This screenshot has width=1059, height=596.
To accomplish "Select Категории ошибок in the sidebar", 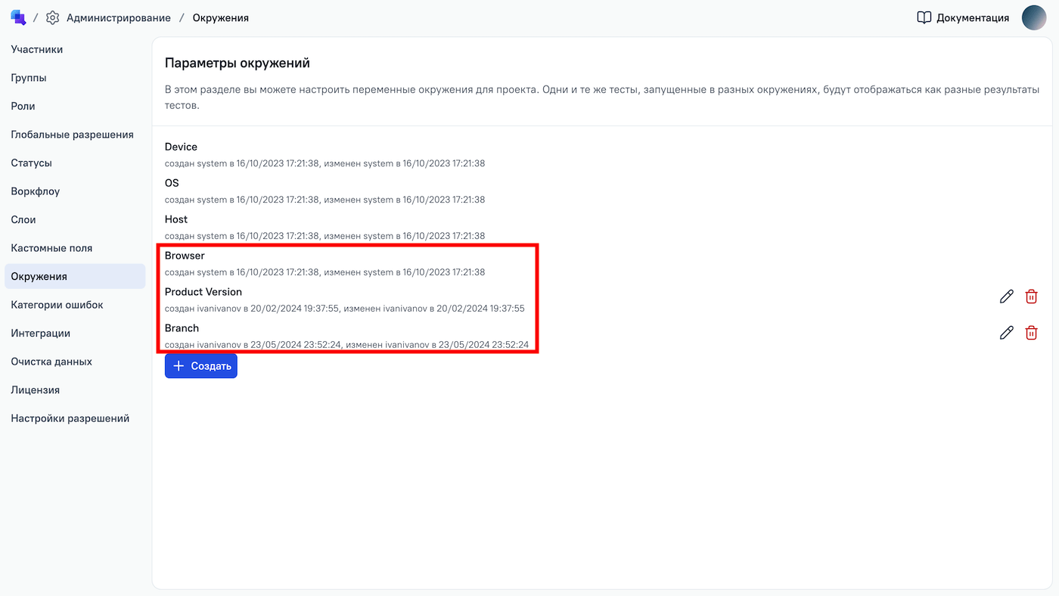I will pyautogui.click(x=57, y=305).
